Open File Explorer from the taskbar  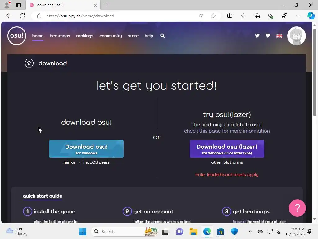(x=193, y=232)
